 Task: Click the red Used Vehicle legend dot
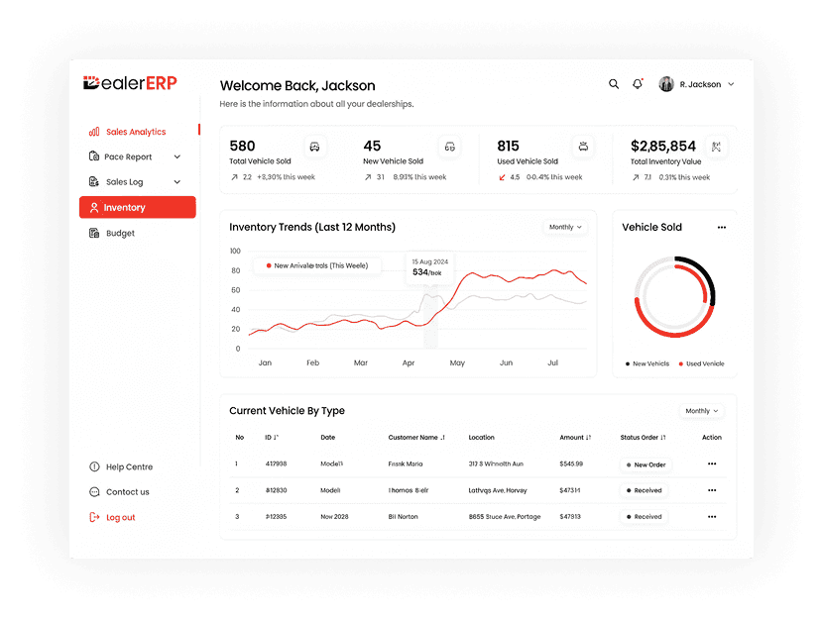(681, 364)
